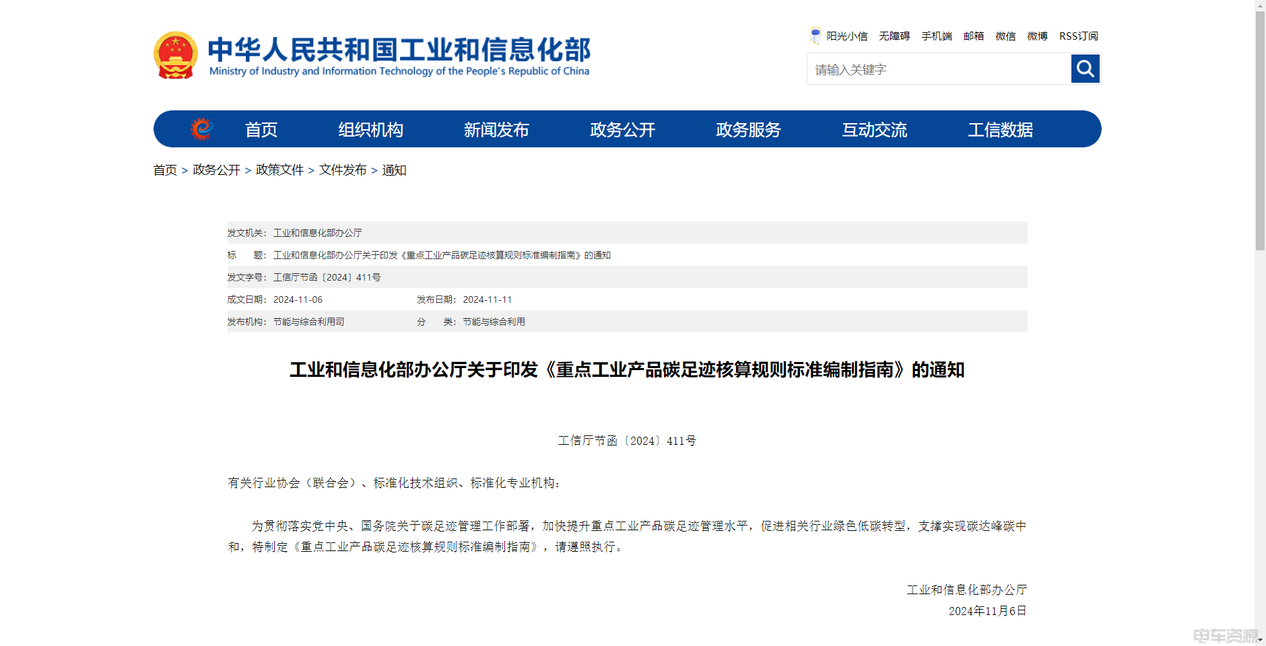
Task: Open the 微信 link in header
Action: coord(1005,36)
